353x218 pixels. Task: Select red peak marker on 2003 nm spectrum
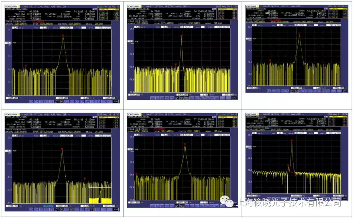click(x=62, y=149)
